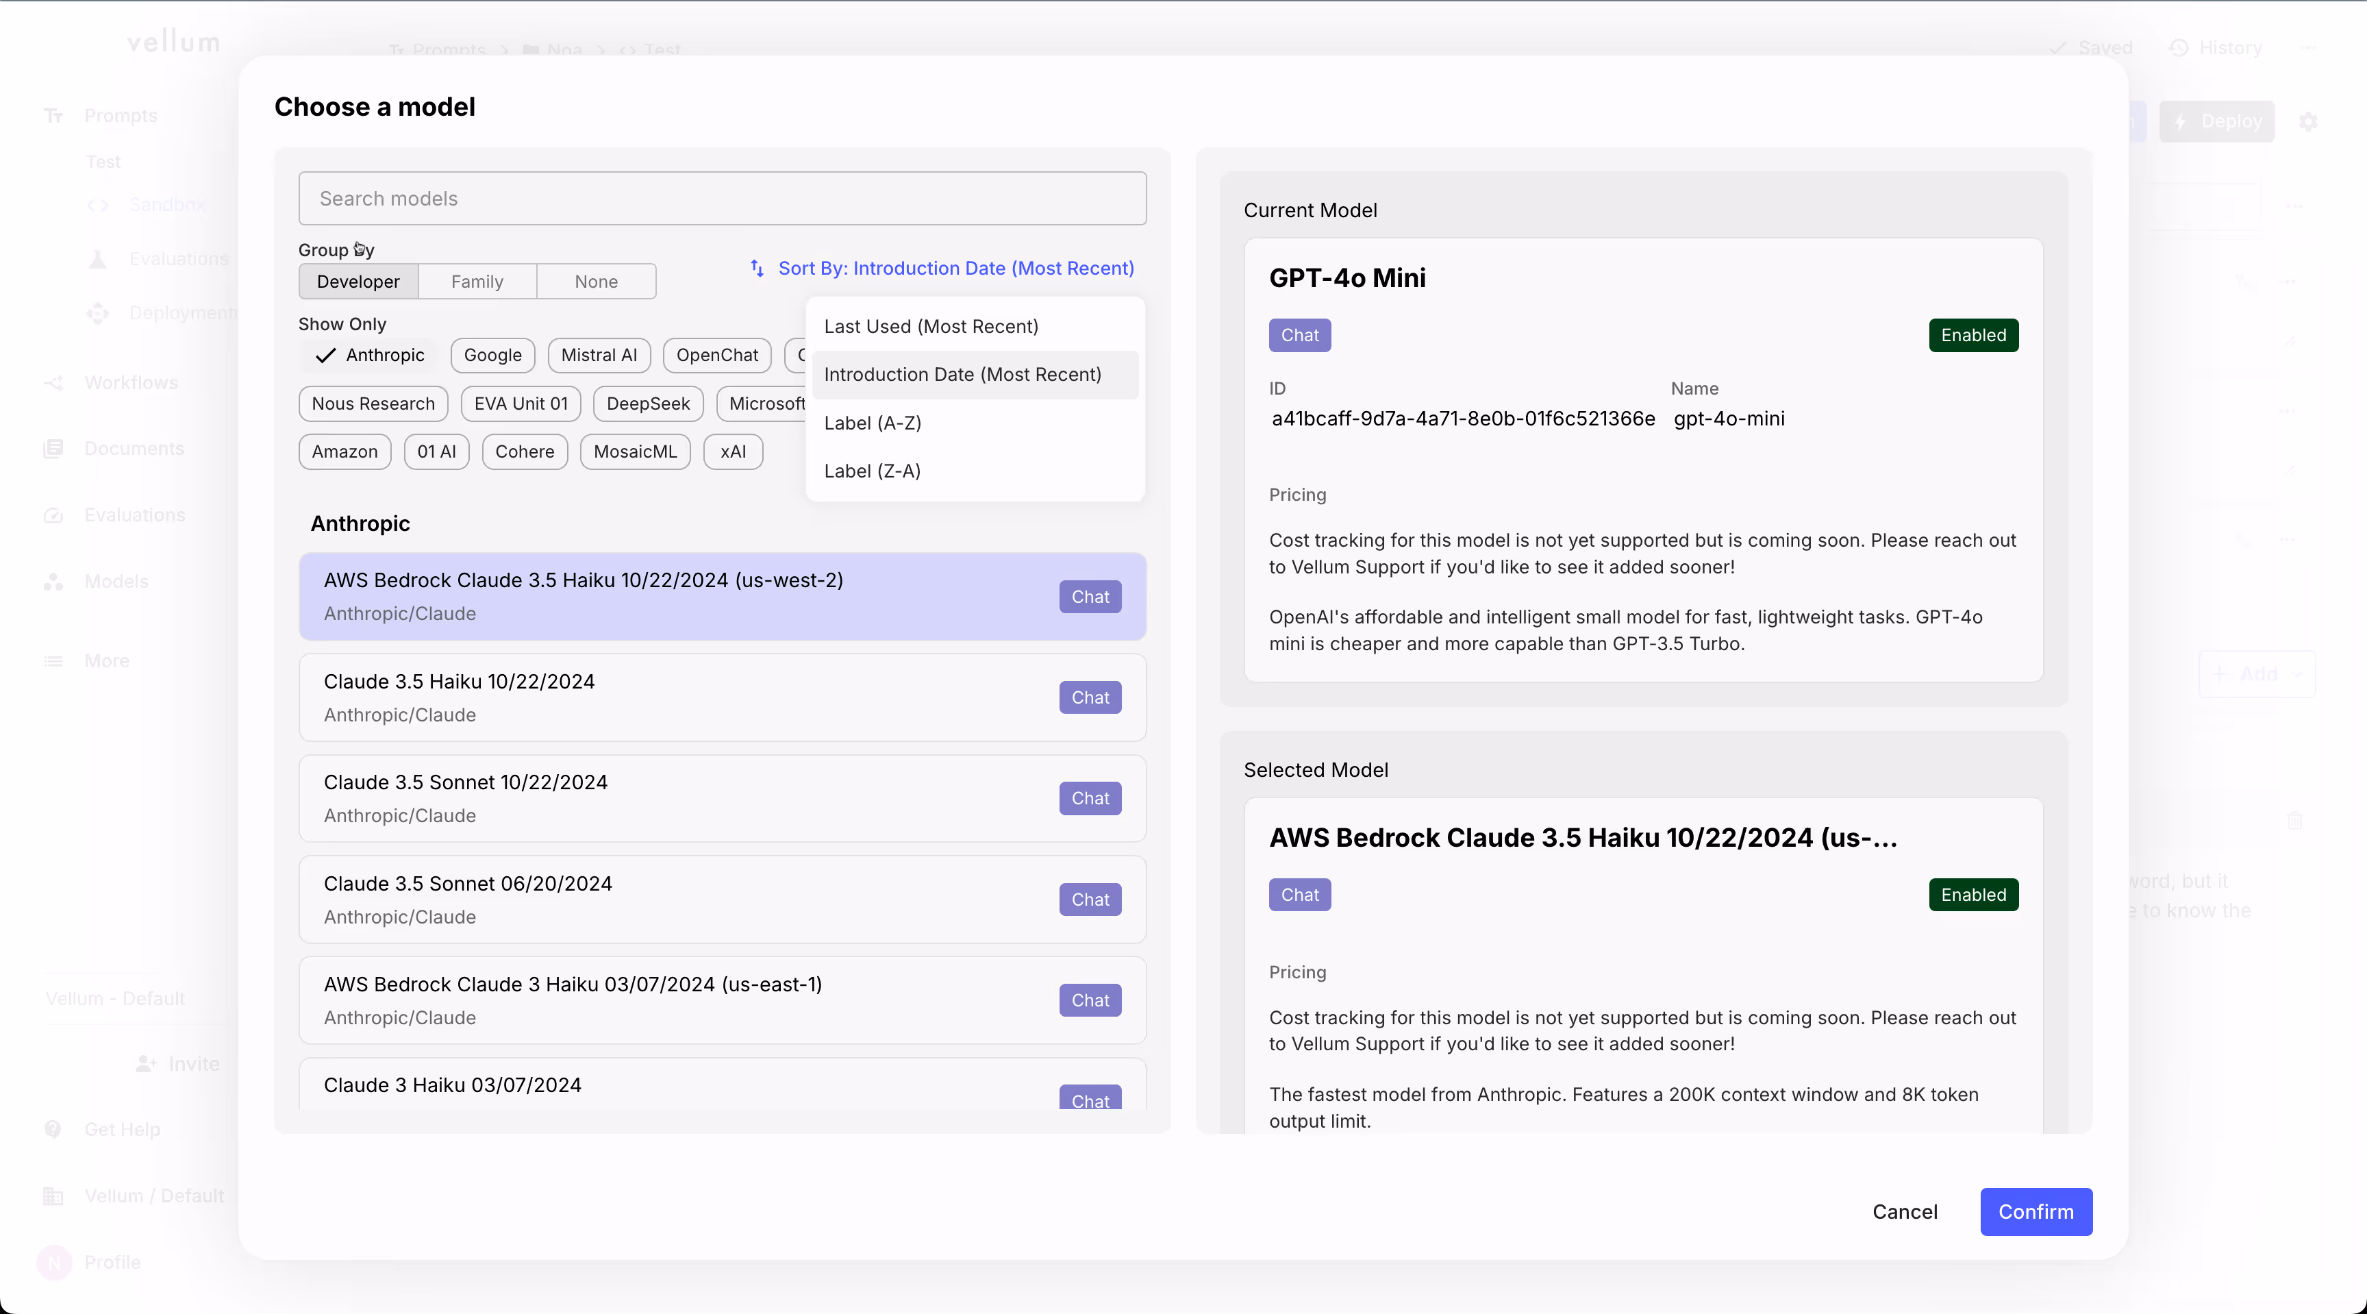This screenshot has width=2367, height=1314.
Task: Select Last Used (Most Recent) option
Action: click(931, 326)
